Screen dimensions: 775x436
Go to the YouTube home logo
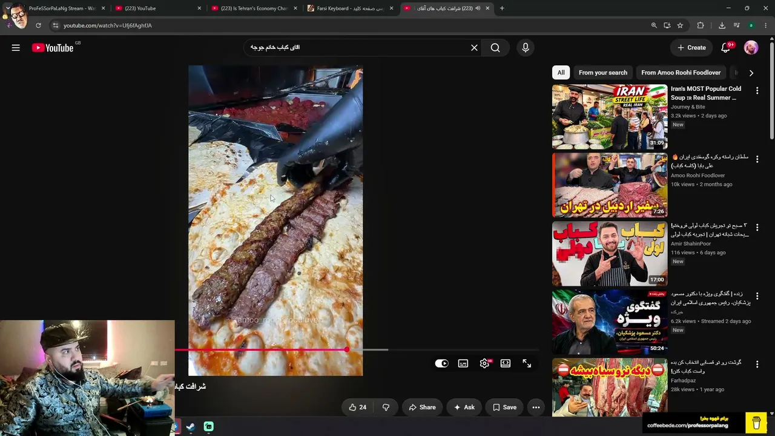tap(53, 48)
